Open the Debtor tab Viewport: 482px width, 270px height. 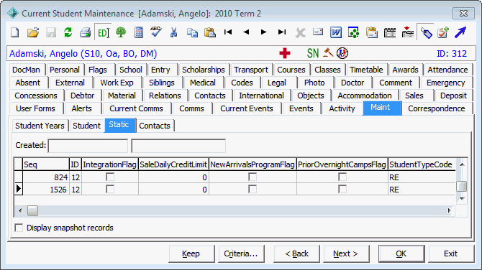pos(83,96)
